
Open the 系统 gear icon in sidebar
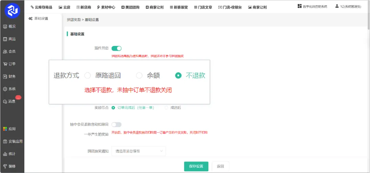click(x=5, y=89)
